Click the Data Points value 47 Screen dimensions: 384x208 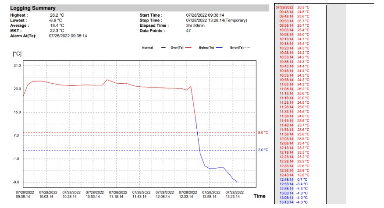tap(188, 31)
